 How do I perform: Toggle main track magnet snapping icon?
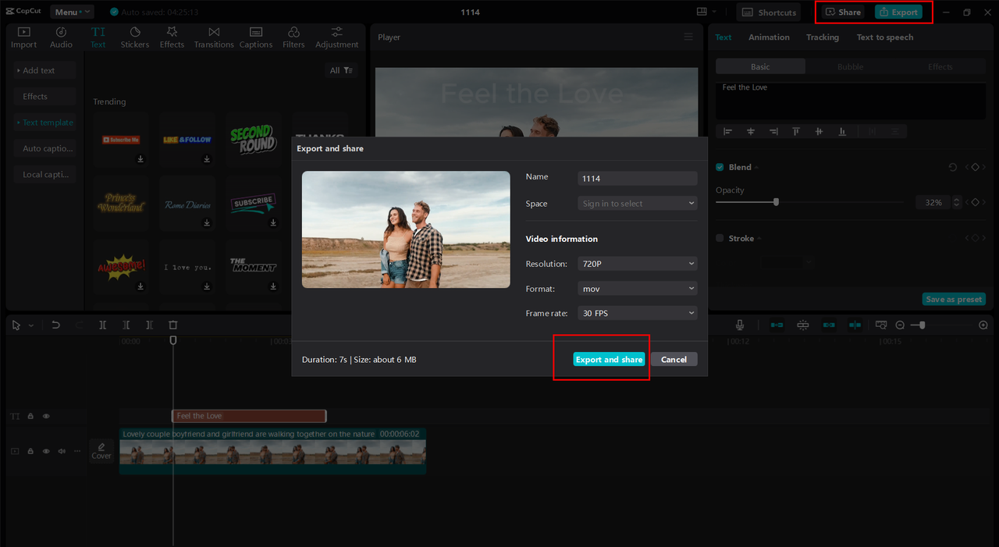point(777,325)
